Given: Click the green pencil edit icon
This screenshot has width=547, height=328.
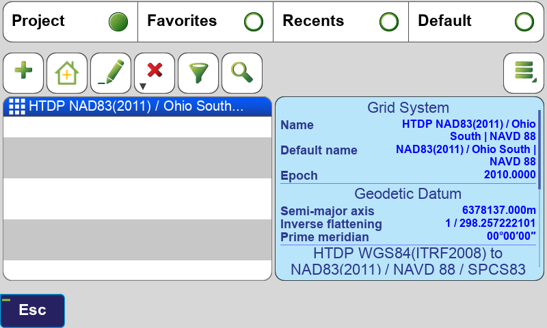Looking at the screenshot, I should [111, 72].
